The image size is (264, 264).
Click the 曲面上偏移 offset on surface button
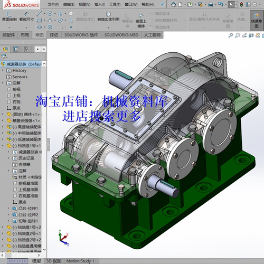(141, 21)
